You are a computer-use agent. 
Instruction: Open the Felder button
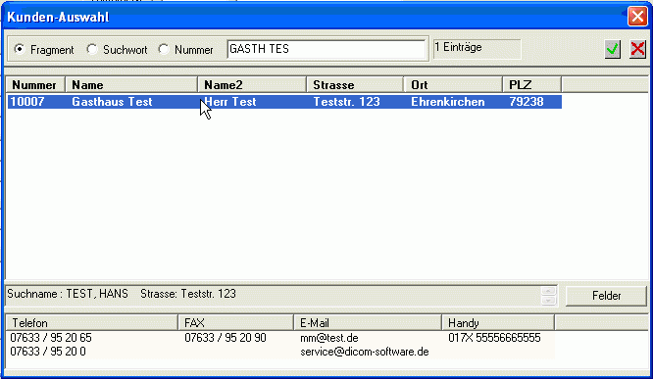point(606,296)
